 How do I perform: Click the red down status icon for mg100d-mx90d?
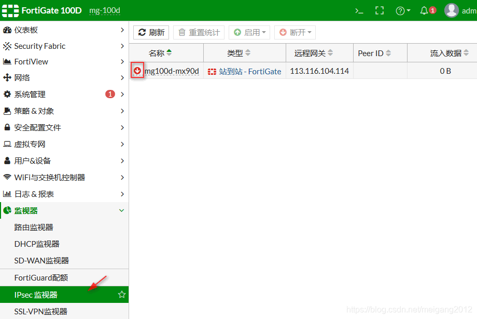pyautogui.click(x=137, y=71)
